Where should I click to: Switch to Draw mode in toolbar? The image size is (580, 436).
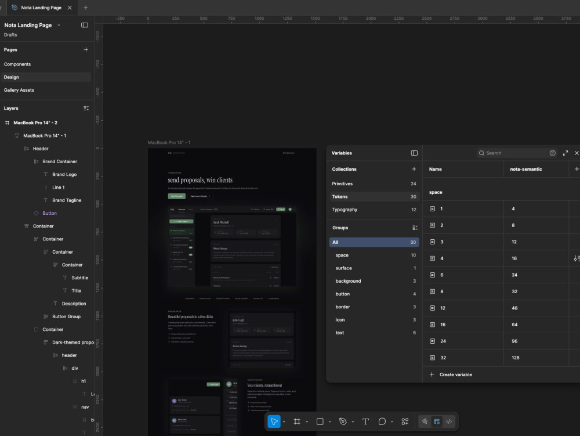(425, 421)
